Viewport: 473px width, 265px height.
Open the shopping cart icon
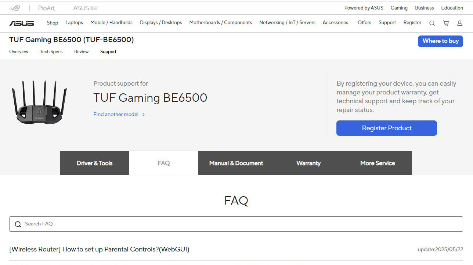(446, 23)
